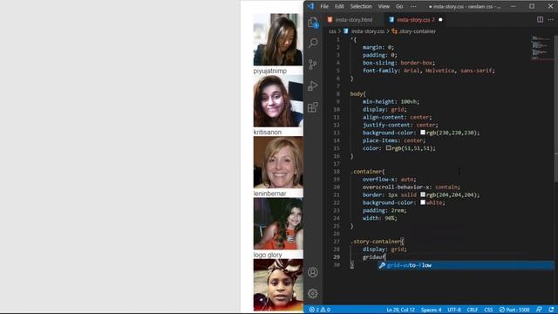Click UTF-8 encoding in status bar

[x=454, y=310]
